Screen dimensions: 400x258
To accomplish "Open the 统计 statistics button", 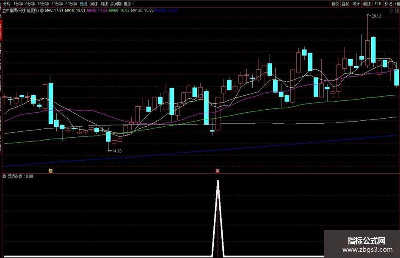I will [356, 3].
